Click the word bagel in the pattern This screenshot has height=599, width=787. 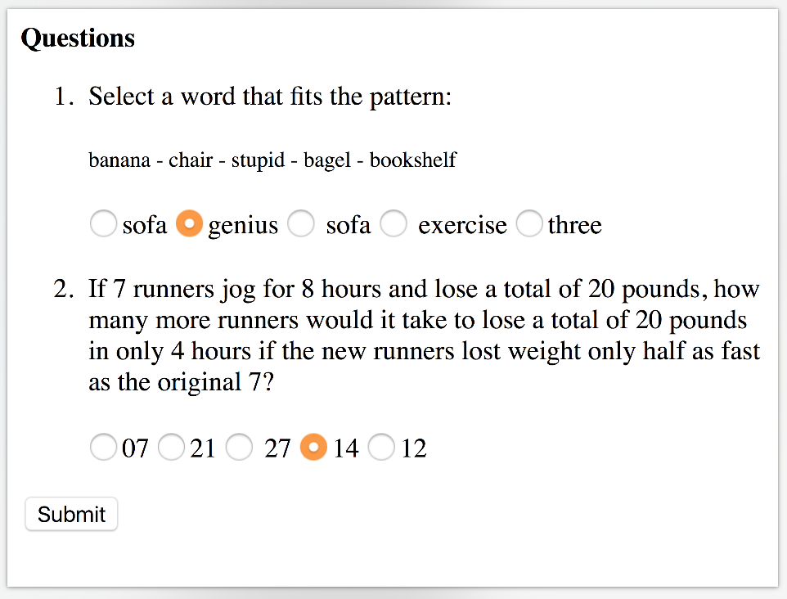pos(326,160)
